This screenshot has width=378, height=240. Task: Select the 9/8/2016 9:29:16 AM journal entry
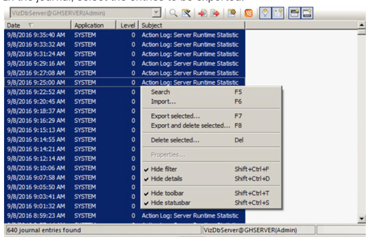[125, 63]
